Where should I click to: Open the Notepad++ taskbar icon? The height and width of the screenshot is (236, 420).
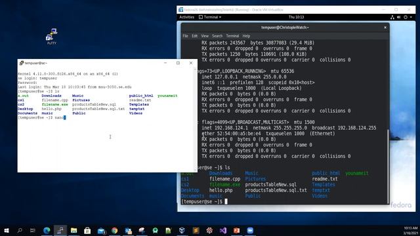[x=169, y=230]
